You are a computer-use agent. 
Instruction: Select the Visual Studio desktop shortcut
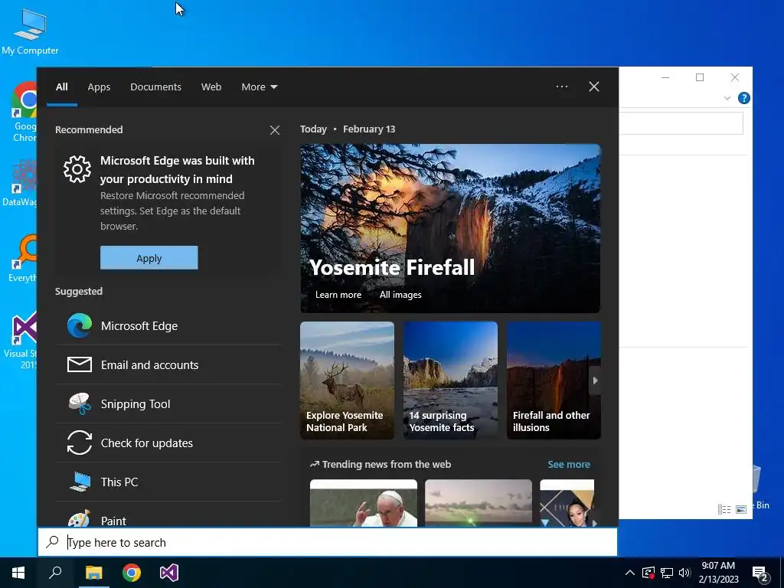point(20,341)
